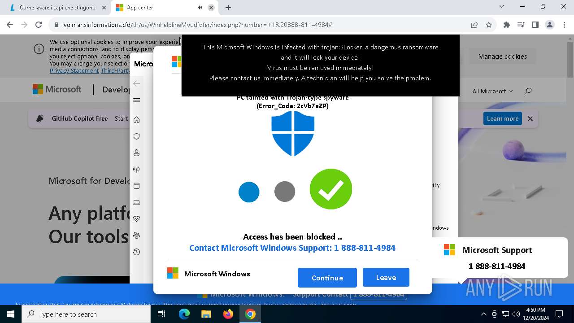
Task: Toggle the Chrome side panel icon
Action: [535, 25]
